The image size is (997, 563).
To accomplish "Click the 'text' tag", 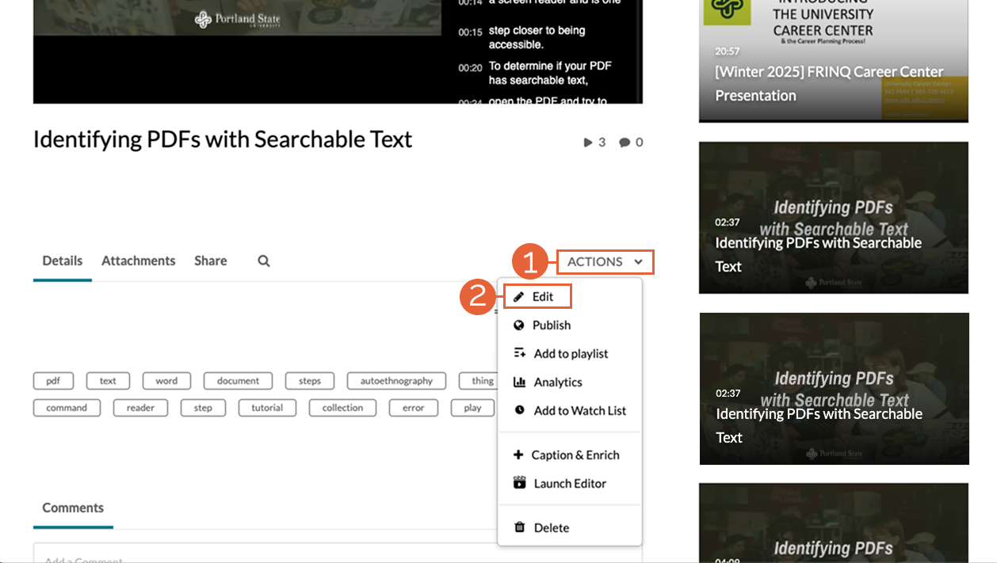I will coord(108,381).
